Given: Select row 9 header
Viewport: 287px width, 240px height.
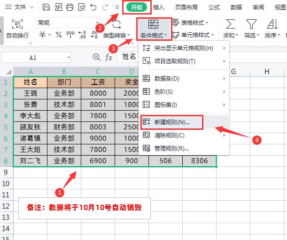Looking at the screenshot, I should pos(6,172).
